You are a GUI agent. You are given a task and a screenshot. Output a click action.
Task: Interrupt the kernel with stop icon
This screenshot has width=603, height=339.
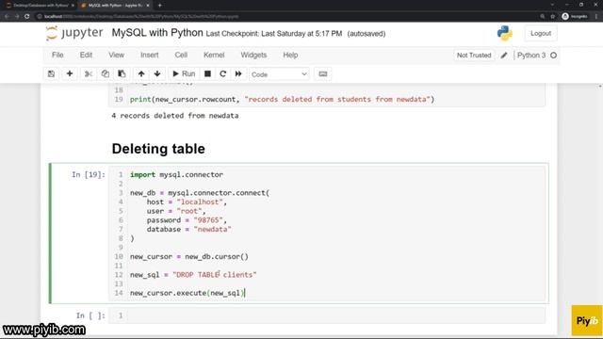207,73
